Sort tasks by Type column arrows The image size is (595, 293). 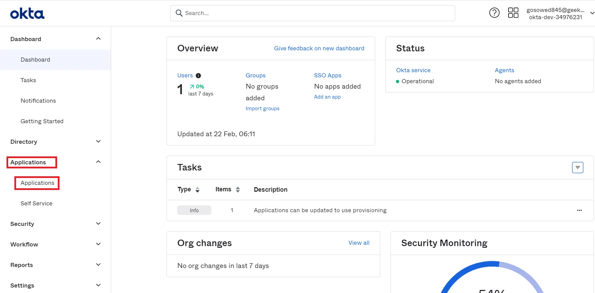point(197,190)
